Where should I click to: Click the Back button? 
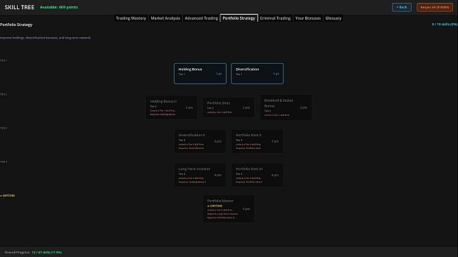point(402,7)
